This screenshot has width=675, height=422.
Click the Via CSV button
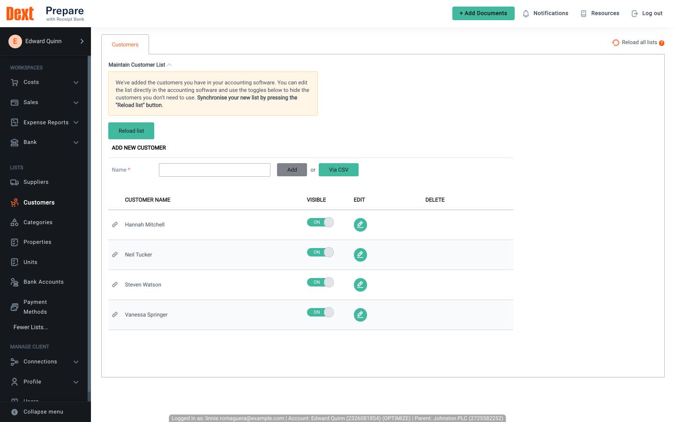click(338, 170)
